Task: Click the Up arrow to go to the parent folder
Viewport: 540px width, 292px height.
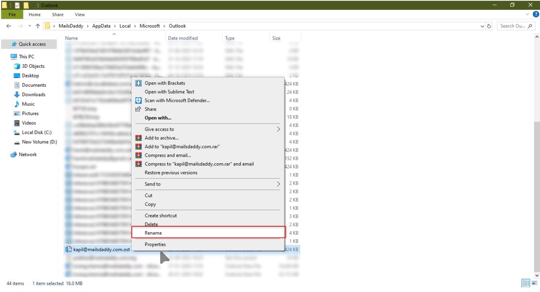Action: click(38, 26)
